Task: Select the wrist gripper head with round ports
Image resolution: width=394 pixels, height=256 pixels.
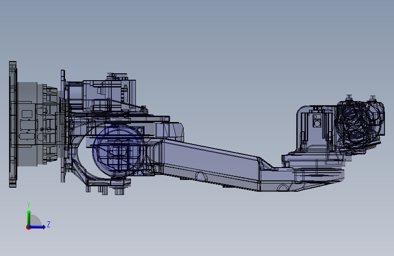Action: [x=360, y=125]
